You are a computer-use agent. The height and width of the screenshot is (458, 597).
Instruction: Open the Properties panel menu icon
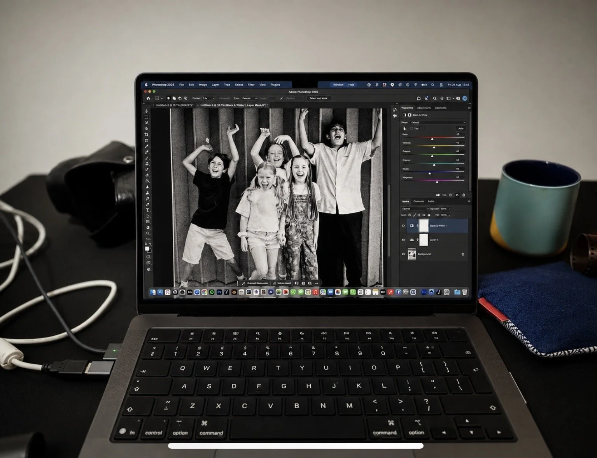(469, 108)
